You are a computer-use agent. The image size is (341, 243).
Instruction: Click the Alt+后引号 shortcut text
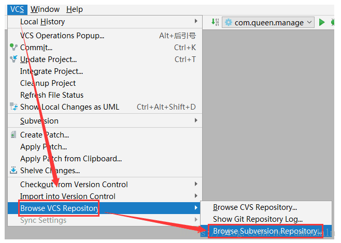click(x=177, y=36)
